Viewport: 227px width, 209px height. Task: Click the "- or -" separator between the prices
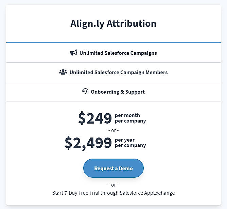coord(113,130)
